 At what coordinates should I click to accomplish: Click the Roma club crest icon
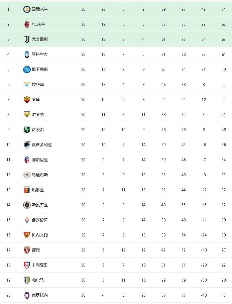click(27, 100)
